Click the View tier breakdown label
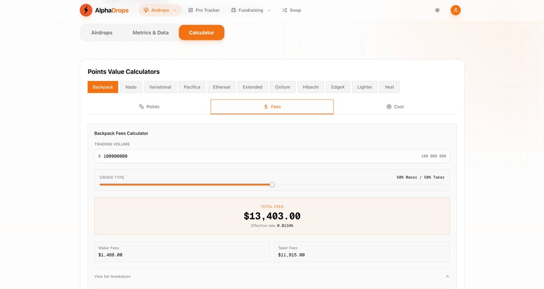544x289 pixels. (112, 276)
